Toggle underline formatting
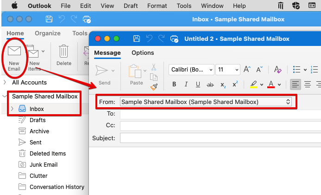Viewport: 321px width, 195px height. 198,84
